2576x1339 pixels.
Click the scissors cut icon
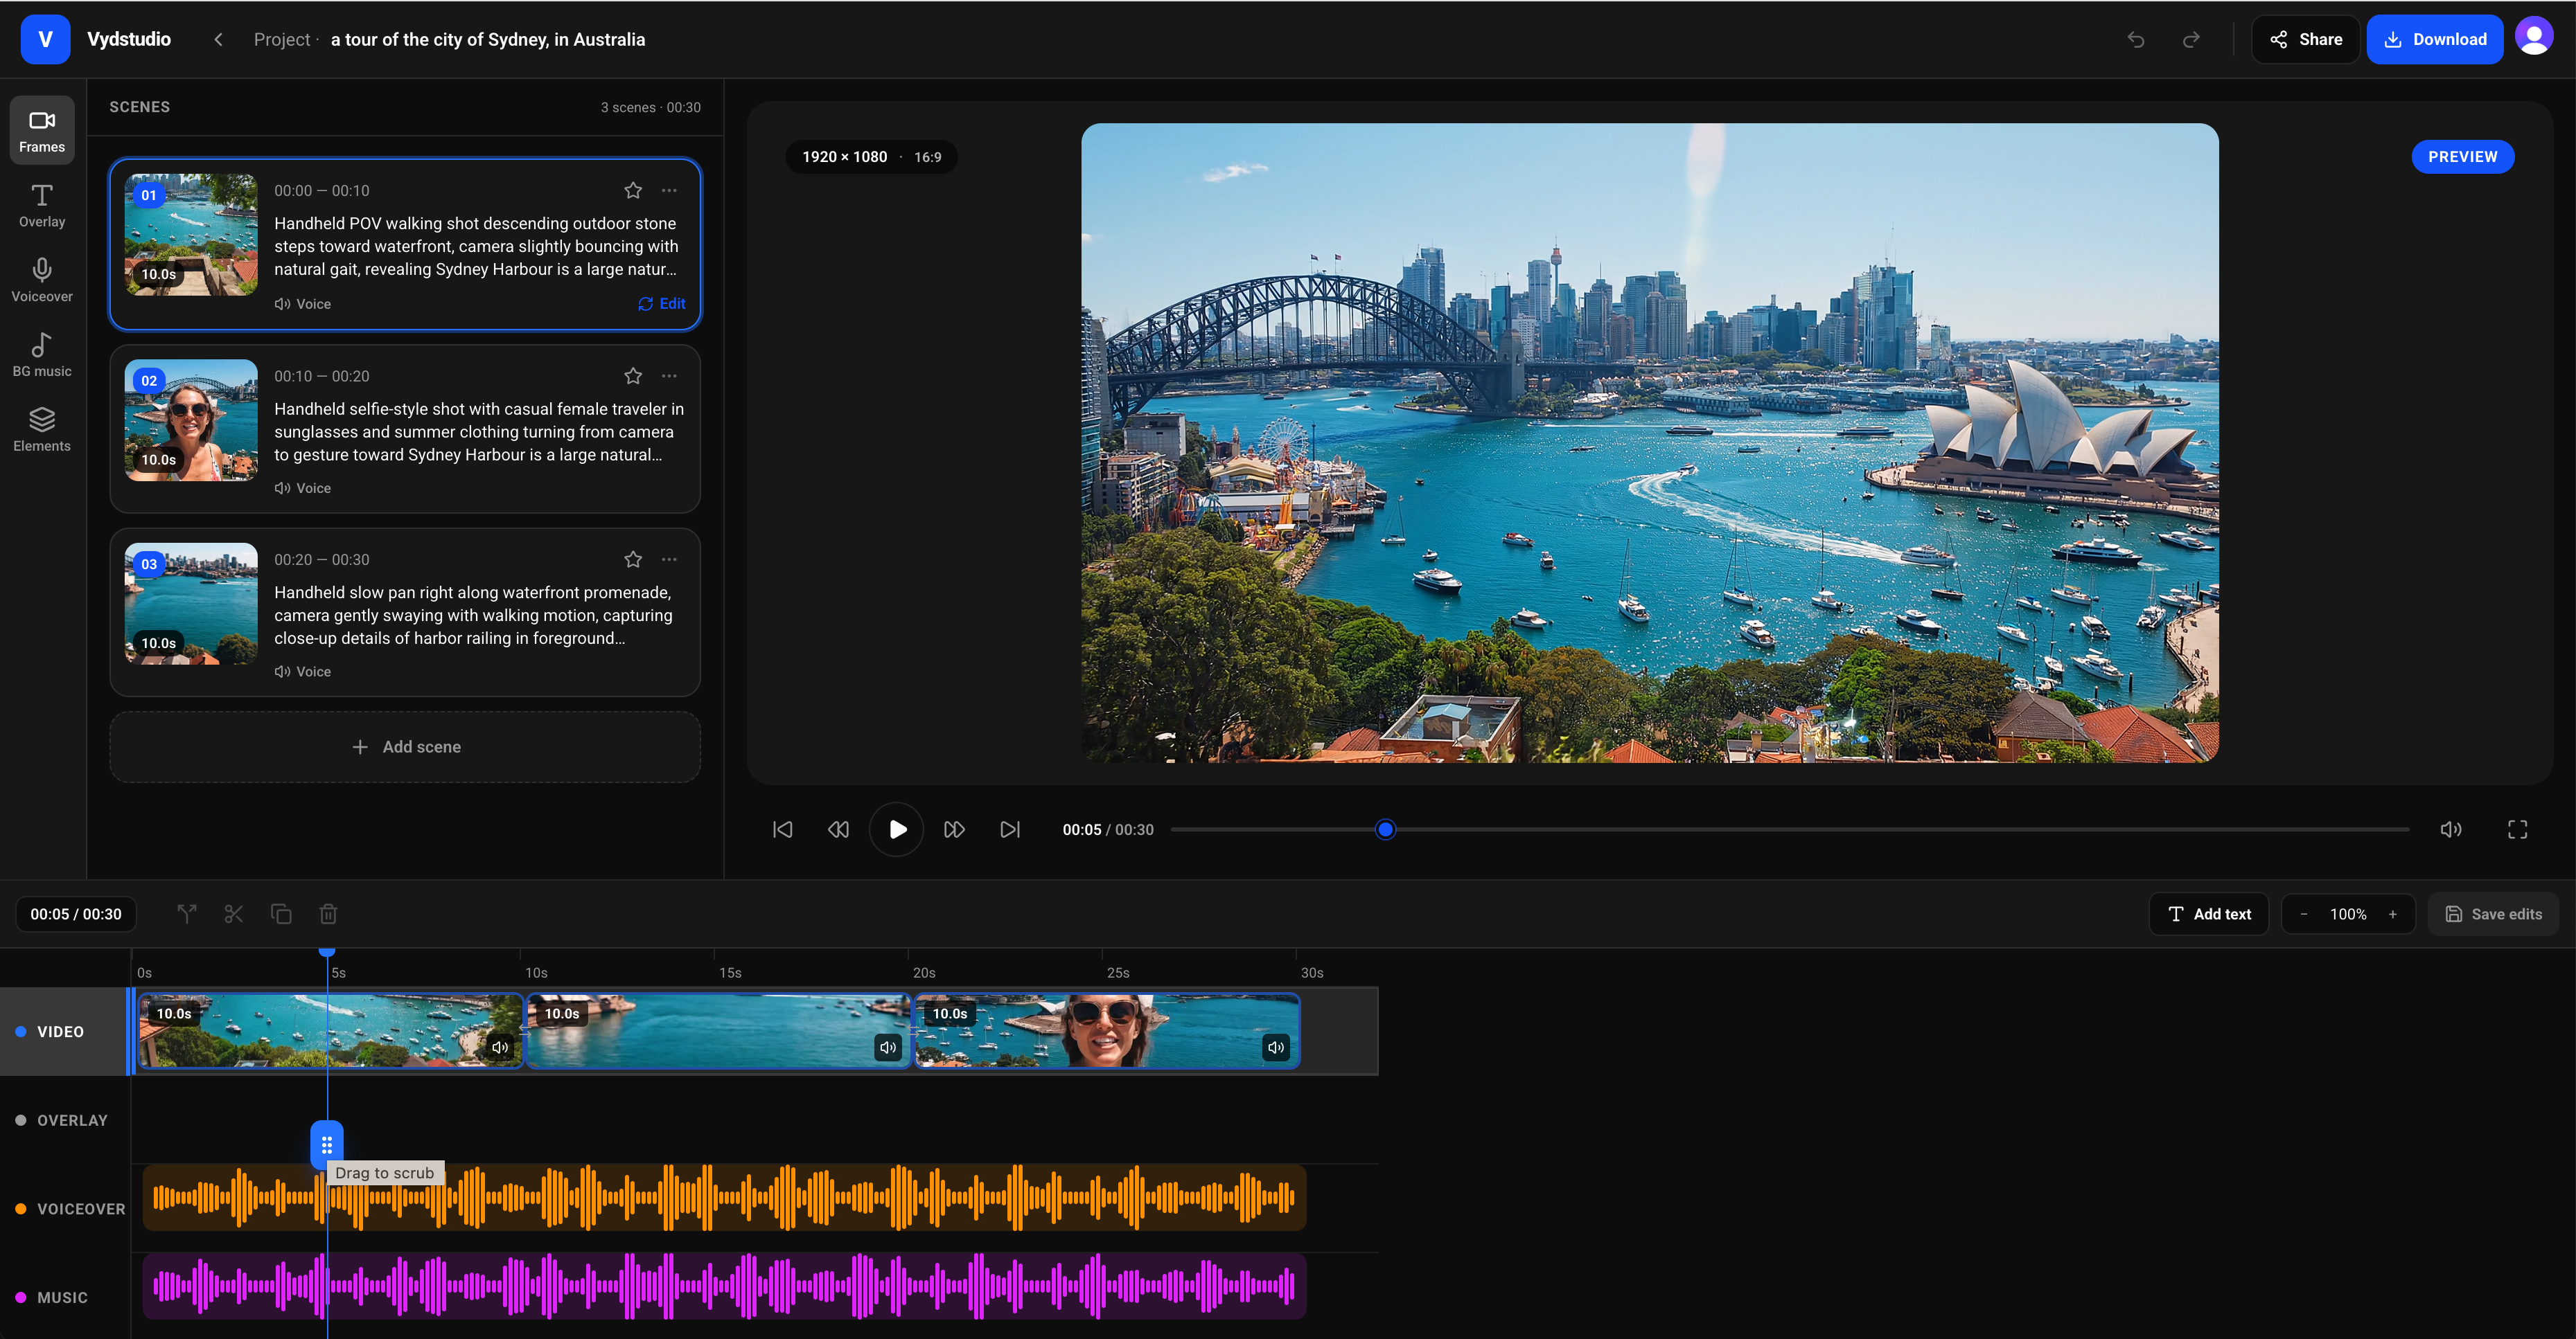pyautogui.click(x=234, y=913)
